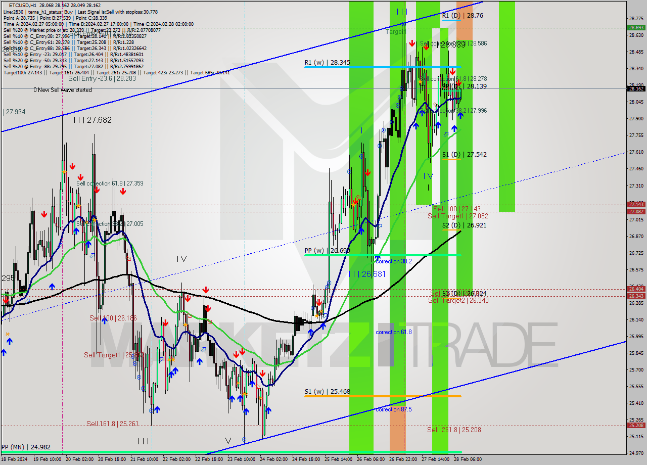
Task: Click the Sell Target2 | 26.343 label
Action: point(458,301)
